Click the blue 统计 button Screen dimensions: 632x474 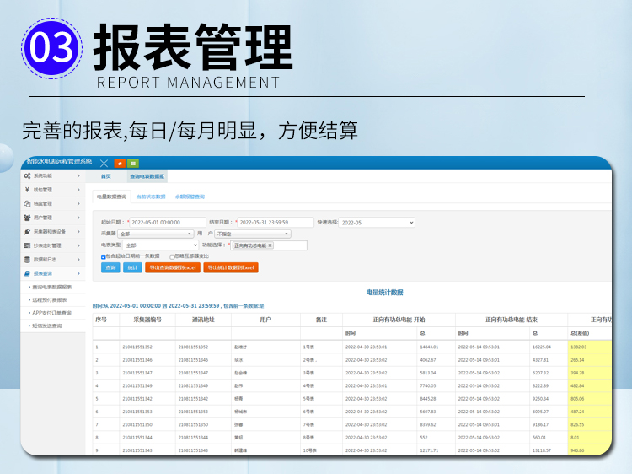point(132,268)
